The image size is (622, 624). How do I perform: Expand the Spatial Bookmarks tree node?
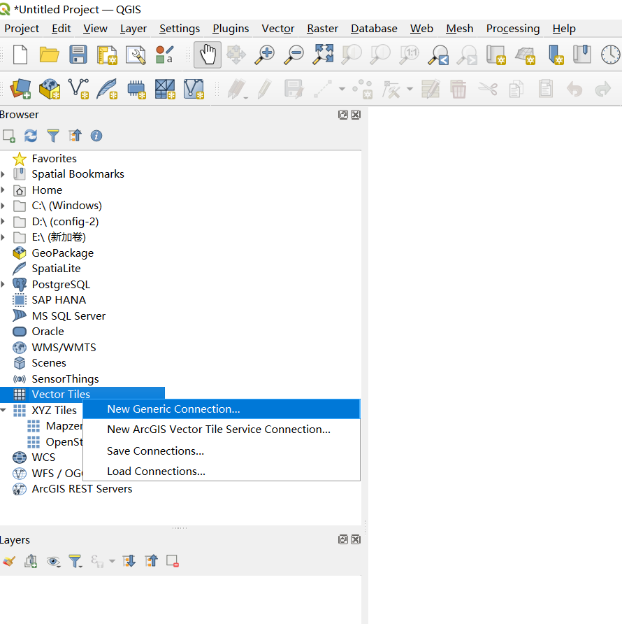click(3, 174)
